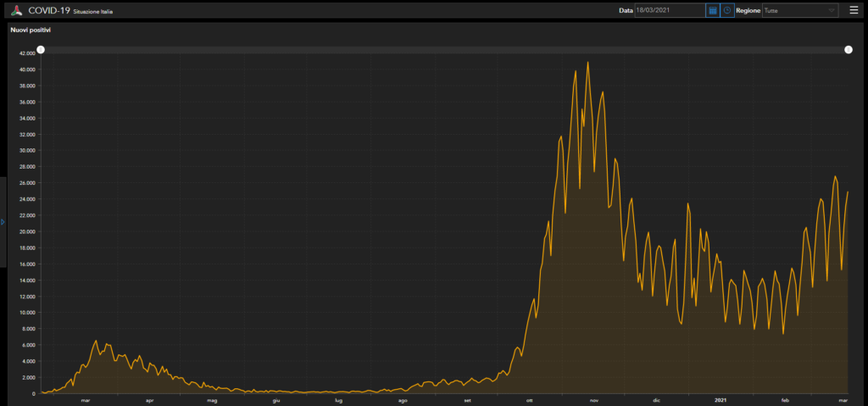Image resolution: width=868 pixels, height=406 pixels.
Task: Click the 2021 x-axis label
Action: tap(721, 400)
